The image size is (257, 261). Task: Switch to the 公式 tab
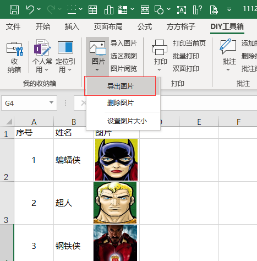pos(145,26)
